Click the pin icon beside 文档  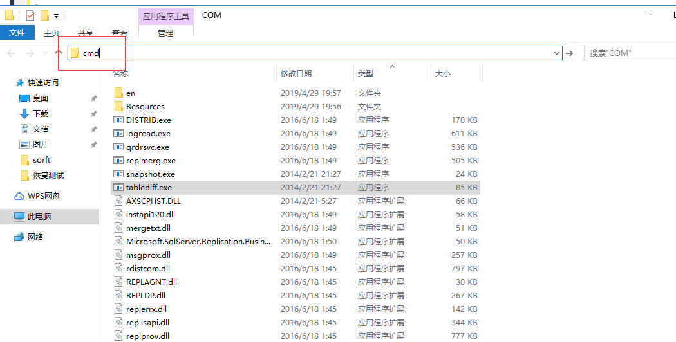pyautogui.click(x=93, y=130)
